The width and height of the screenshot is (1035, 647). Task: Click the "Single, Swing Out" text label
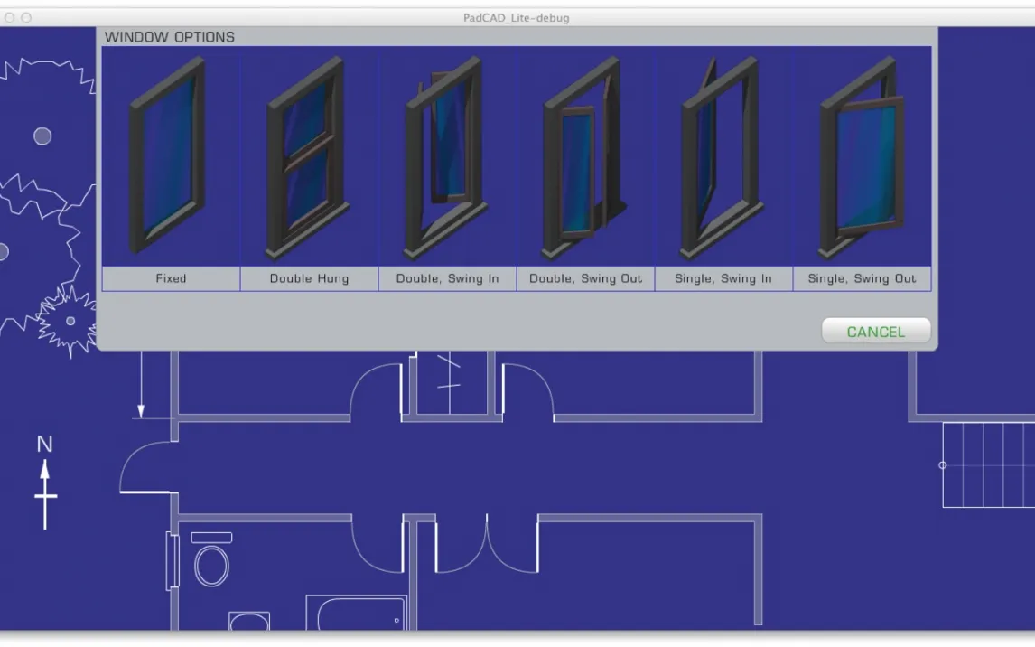pyautogui.click(x=862, y=279)
